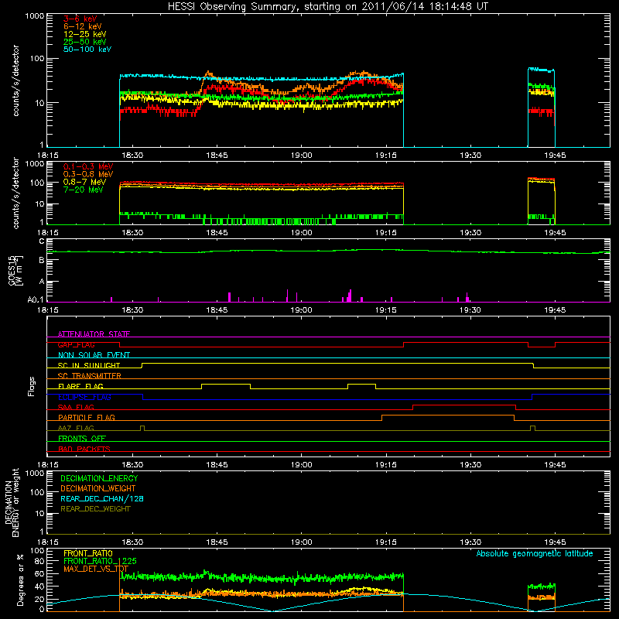Click the 19:00 tick label under top panel

tap(302, 156)
